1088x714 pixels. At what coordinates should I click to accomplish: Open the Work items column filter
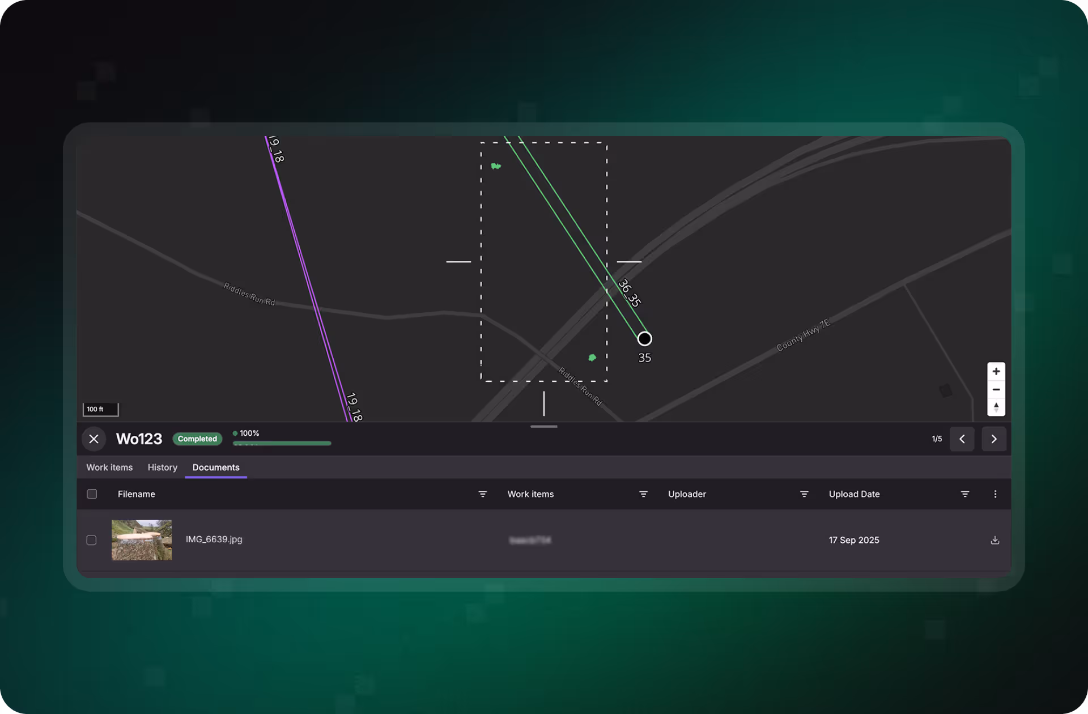pyautogui.click(x=643, y=494)
